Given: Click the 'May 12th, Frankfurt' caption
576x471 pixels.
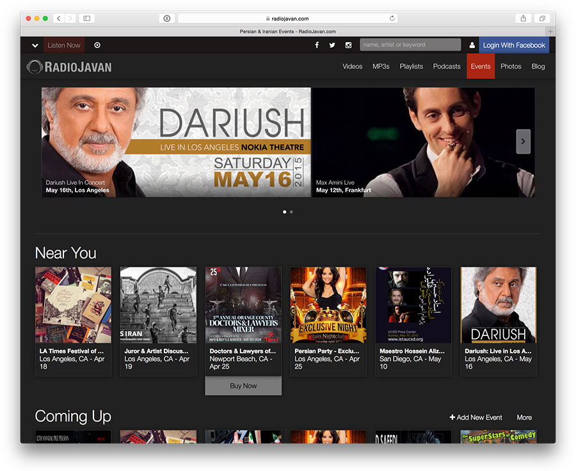Looking at the screenshot, I should pos(344,190).
